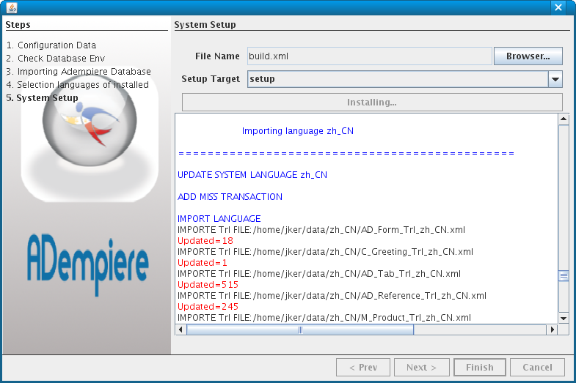Click the 'File Name' label

[x=217, y=56]
